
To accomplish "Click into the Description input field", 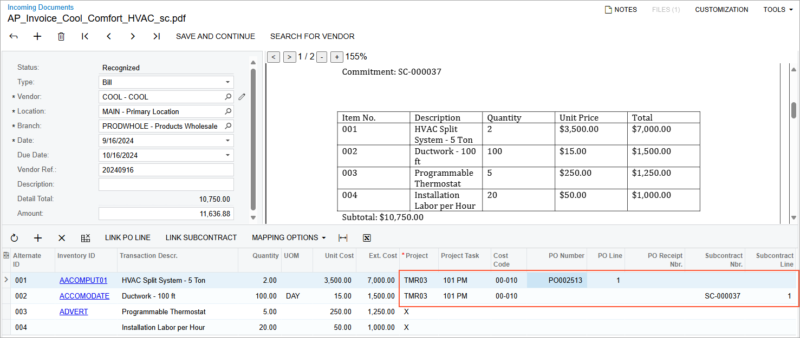I will 166,184.
